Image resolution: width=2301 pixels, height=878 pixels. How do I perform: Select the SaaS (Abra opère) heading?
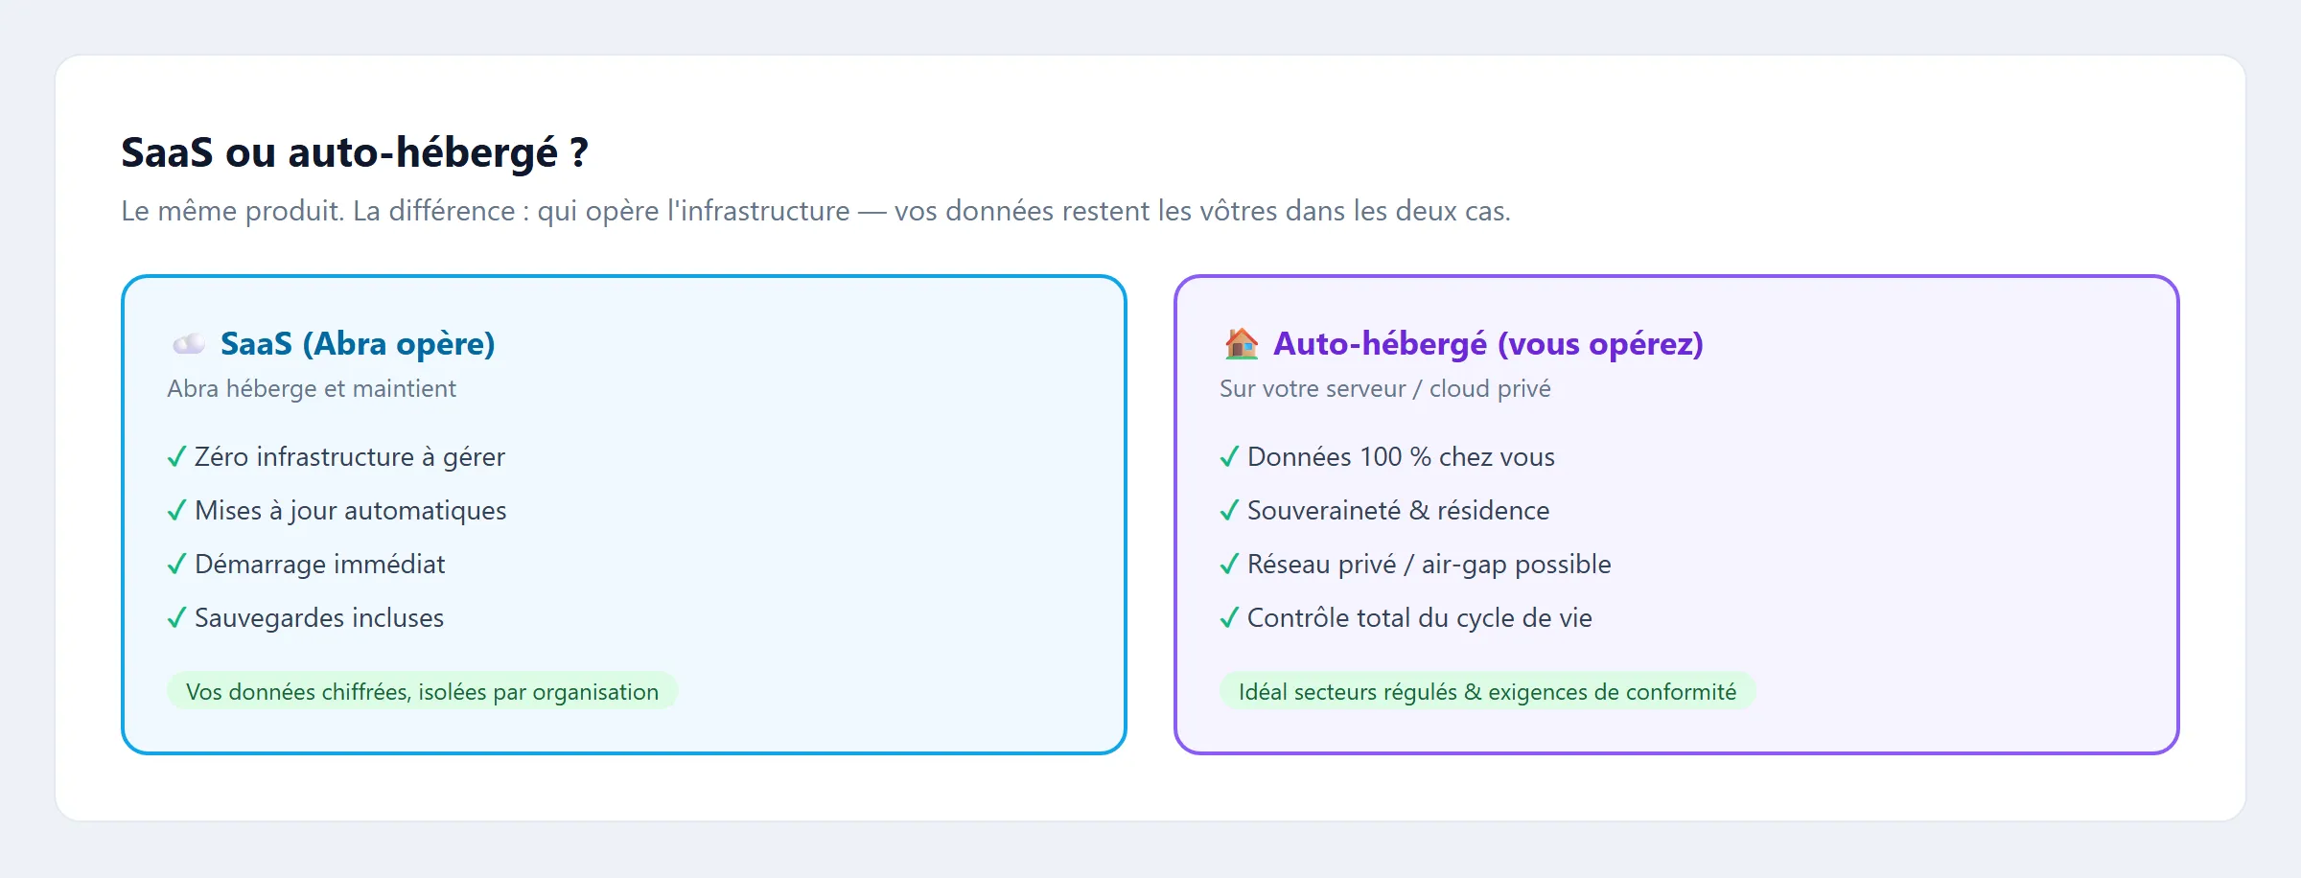(x=358, y=343)
